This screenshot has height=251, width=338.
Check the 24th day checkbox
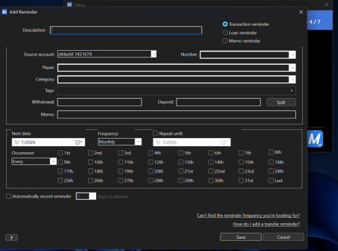point(271,171)
